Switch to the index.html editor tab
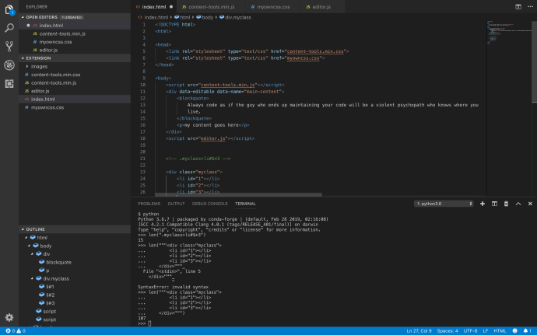The width and height of the screenshot is (537, 335). pos(154,7)
